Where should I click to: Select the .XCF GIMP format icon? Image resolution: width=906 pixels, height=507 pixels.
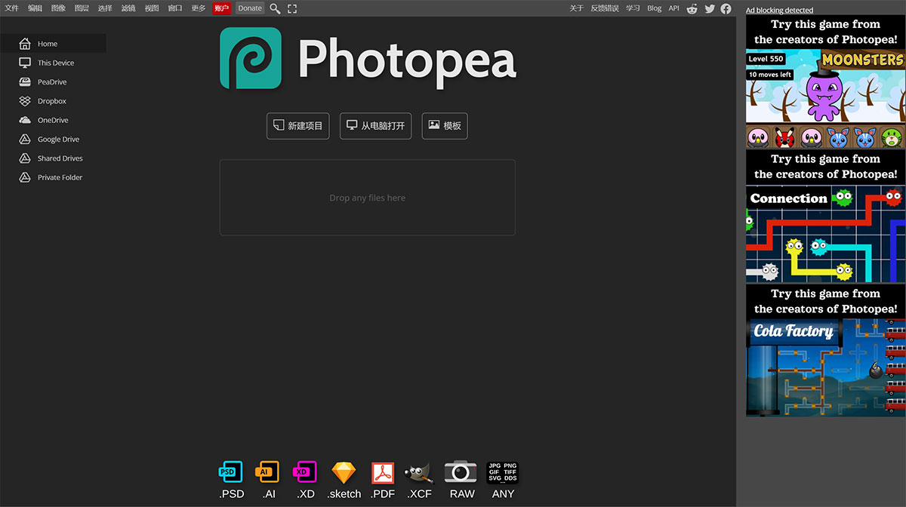(420, 472)
